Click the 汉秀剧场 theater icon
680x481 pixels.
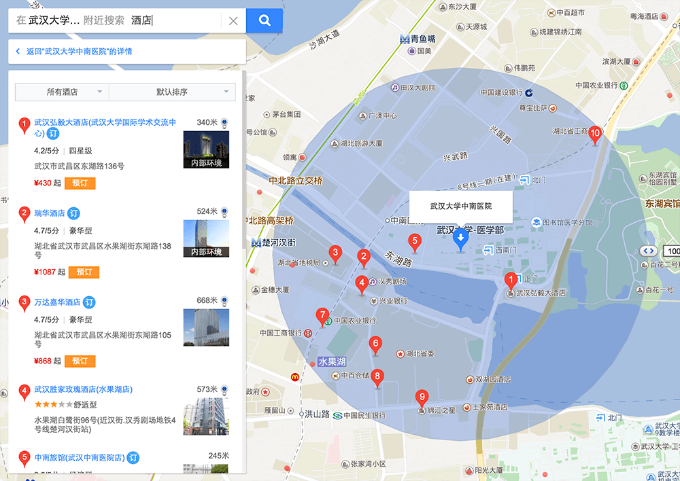click(373, 282)
